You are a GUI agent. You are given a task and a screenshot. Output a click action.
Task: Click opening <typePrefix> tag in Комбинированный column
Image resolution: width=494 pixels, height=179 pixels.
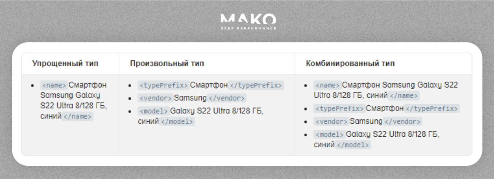coord(340,109)
